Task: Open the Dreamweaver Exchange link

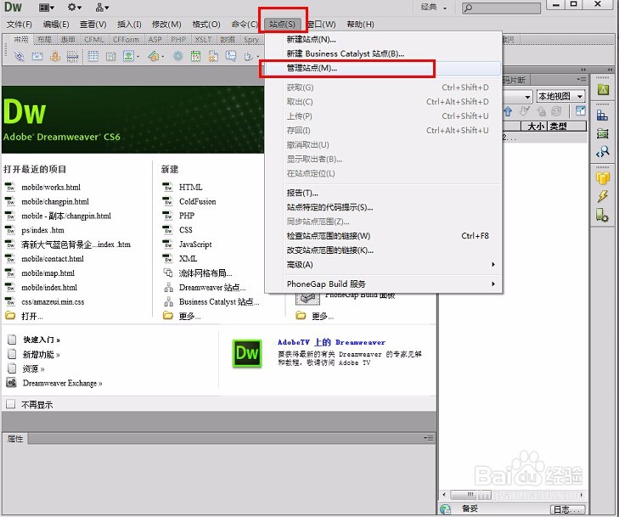Action: click(x=62, y=383)
